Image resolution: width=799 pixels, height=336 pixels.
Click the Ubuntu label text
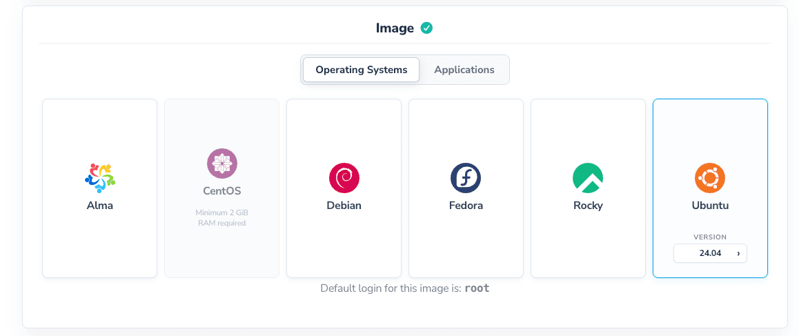[710, 206]
